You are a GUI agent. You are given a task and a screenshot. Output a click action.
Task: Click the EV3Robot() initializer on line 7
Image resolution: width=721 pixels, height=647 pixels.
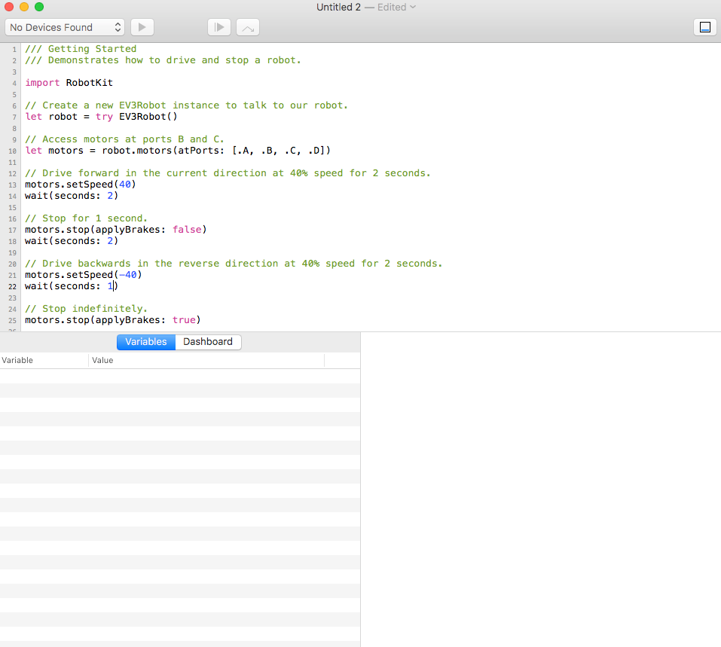point(148,117)
